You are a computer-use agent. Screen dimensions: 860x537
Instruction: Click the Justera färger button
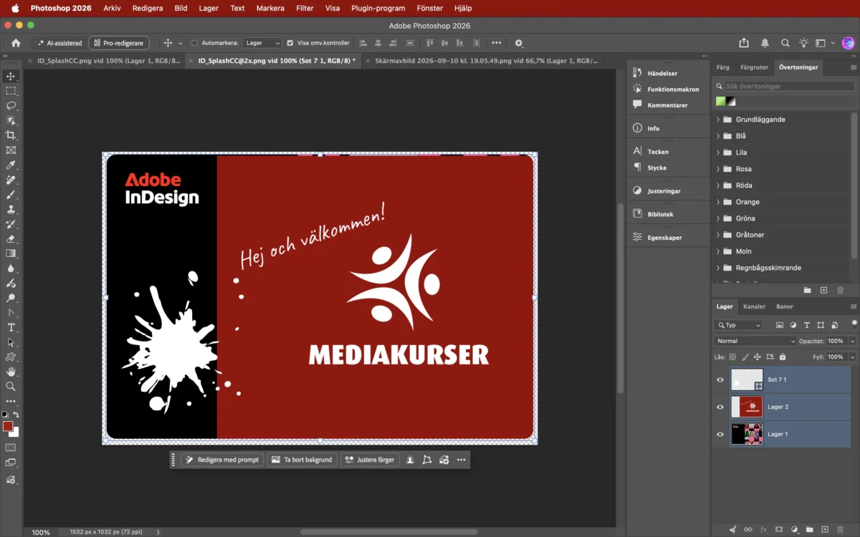[x=370, y=460]
